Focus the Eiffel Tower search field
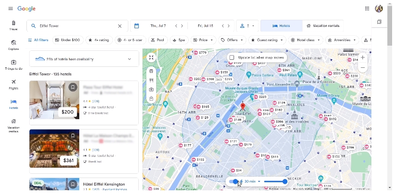394x195 pixels. (x=78, y=26)
